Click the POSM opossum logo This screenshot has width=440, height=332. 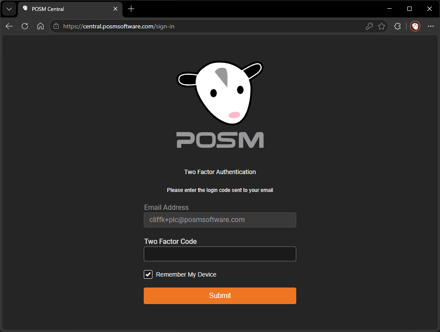click(x=220, y=93)
